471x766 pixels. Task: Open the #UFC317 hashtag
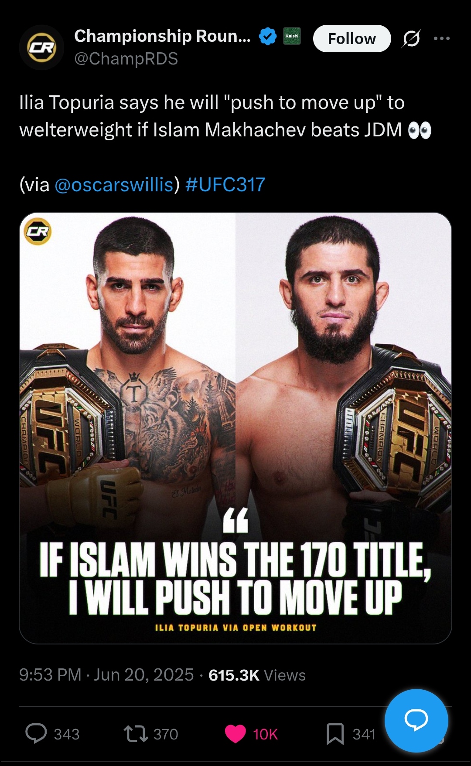click(225, 185)
